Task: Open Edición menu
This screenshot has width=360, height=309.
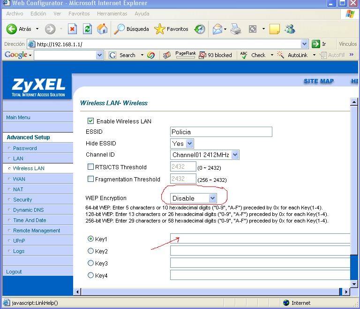Action: pyautogui.click(x=38, y=14)
